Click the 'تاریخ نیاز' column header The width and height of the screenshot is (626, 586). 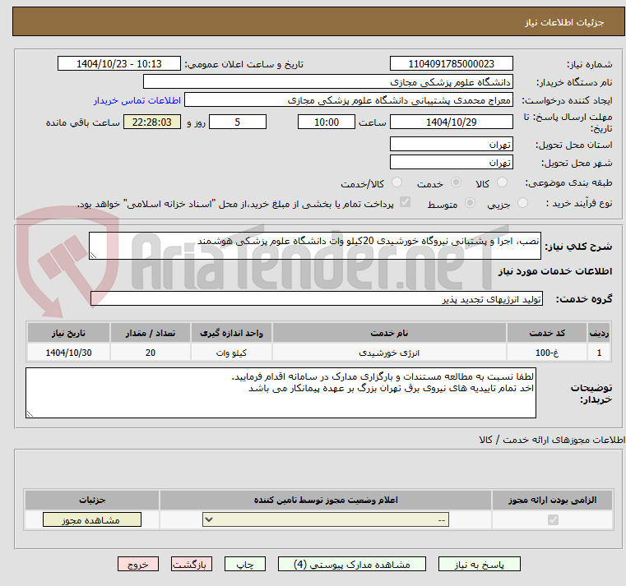68,333
